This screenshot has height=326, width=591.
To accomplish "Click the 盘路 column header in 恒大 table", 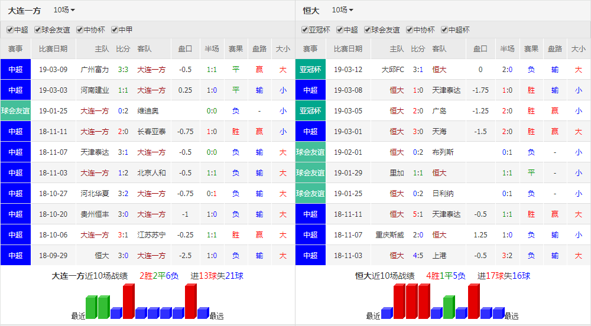I will [x=554, y=49].
